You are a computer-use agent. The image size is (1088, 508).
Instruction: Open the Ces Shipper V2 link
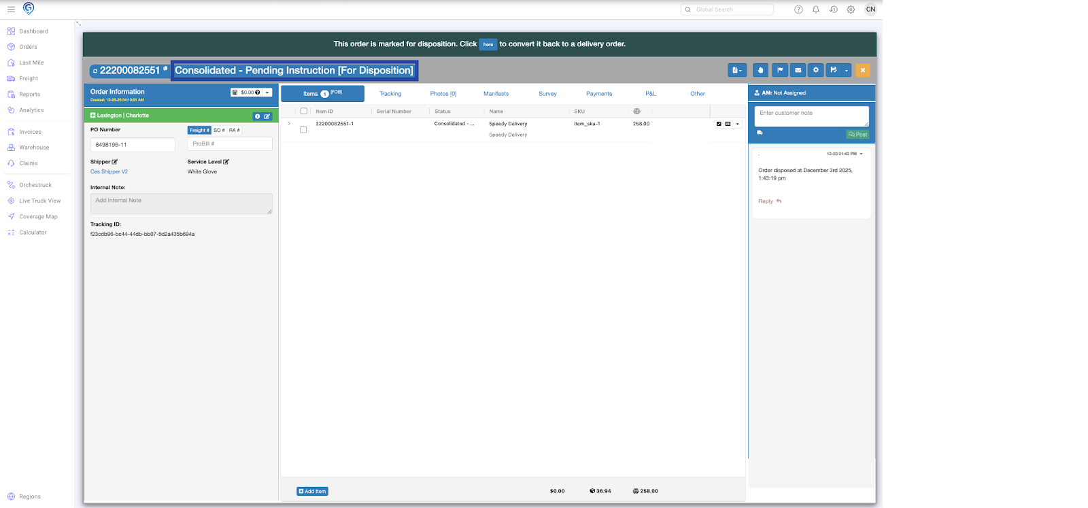[109, 171]
